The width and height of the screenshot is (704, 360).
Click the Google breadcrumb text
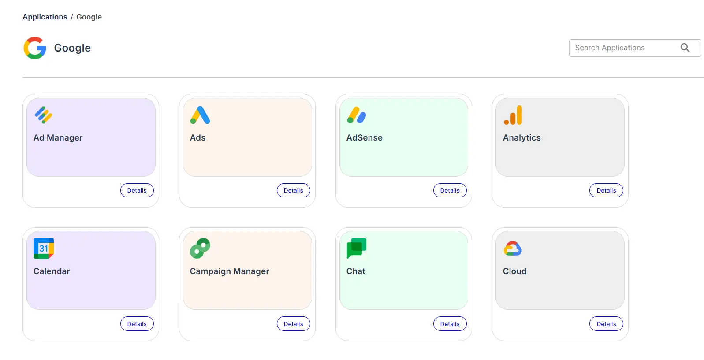pos(89,17)
